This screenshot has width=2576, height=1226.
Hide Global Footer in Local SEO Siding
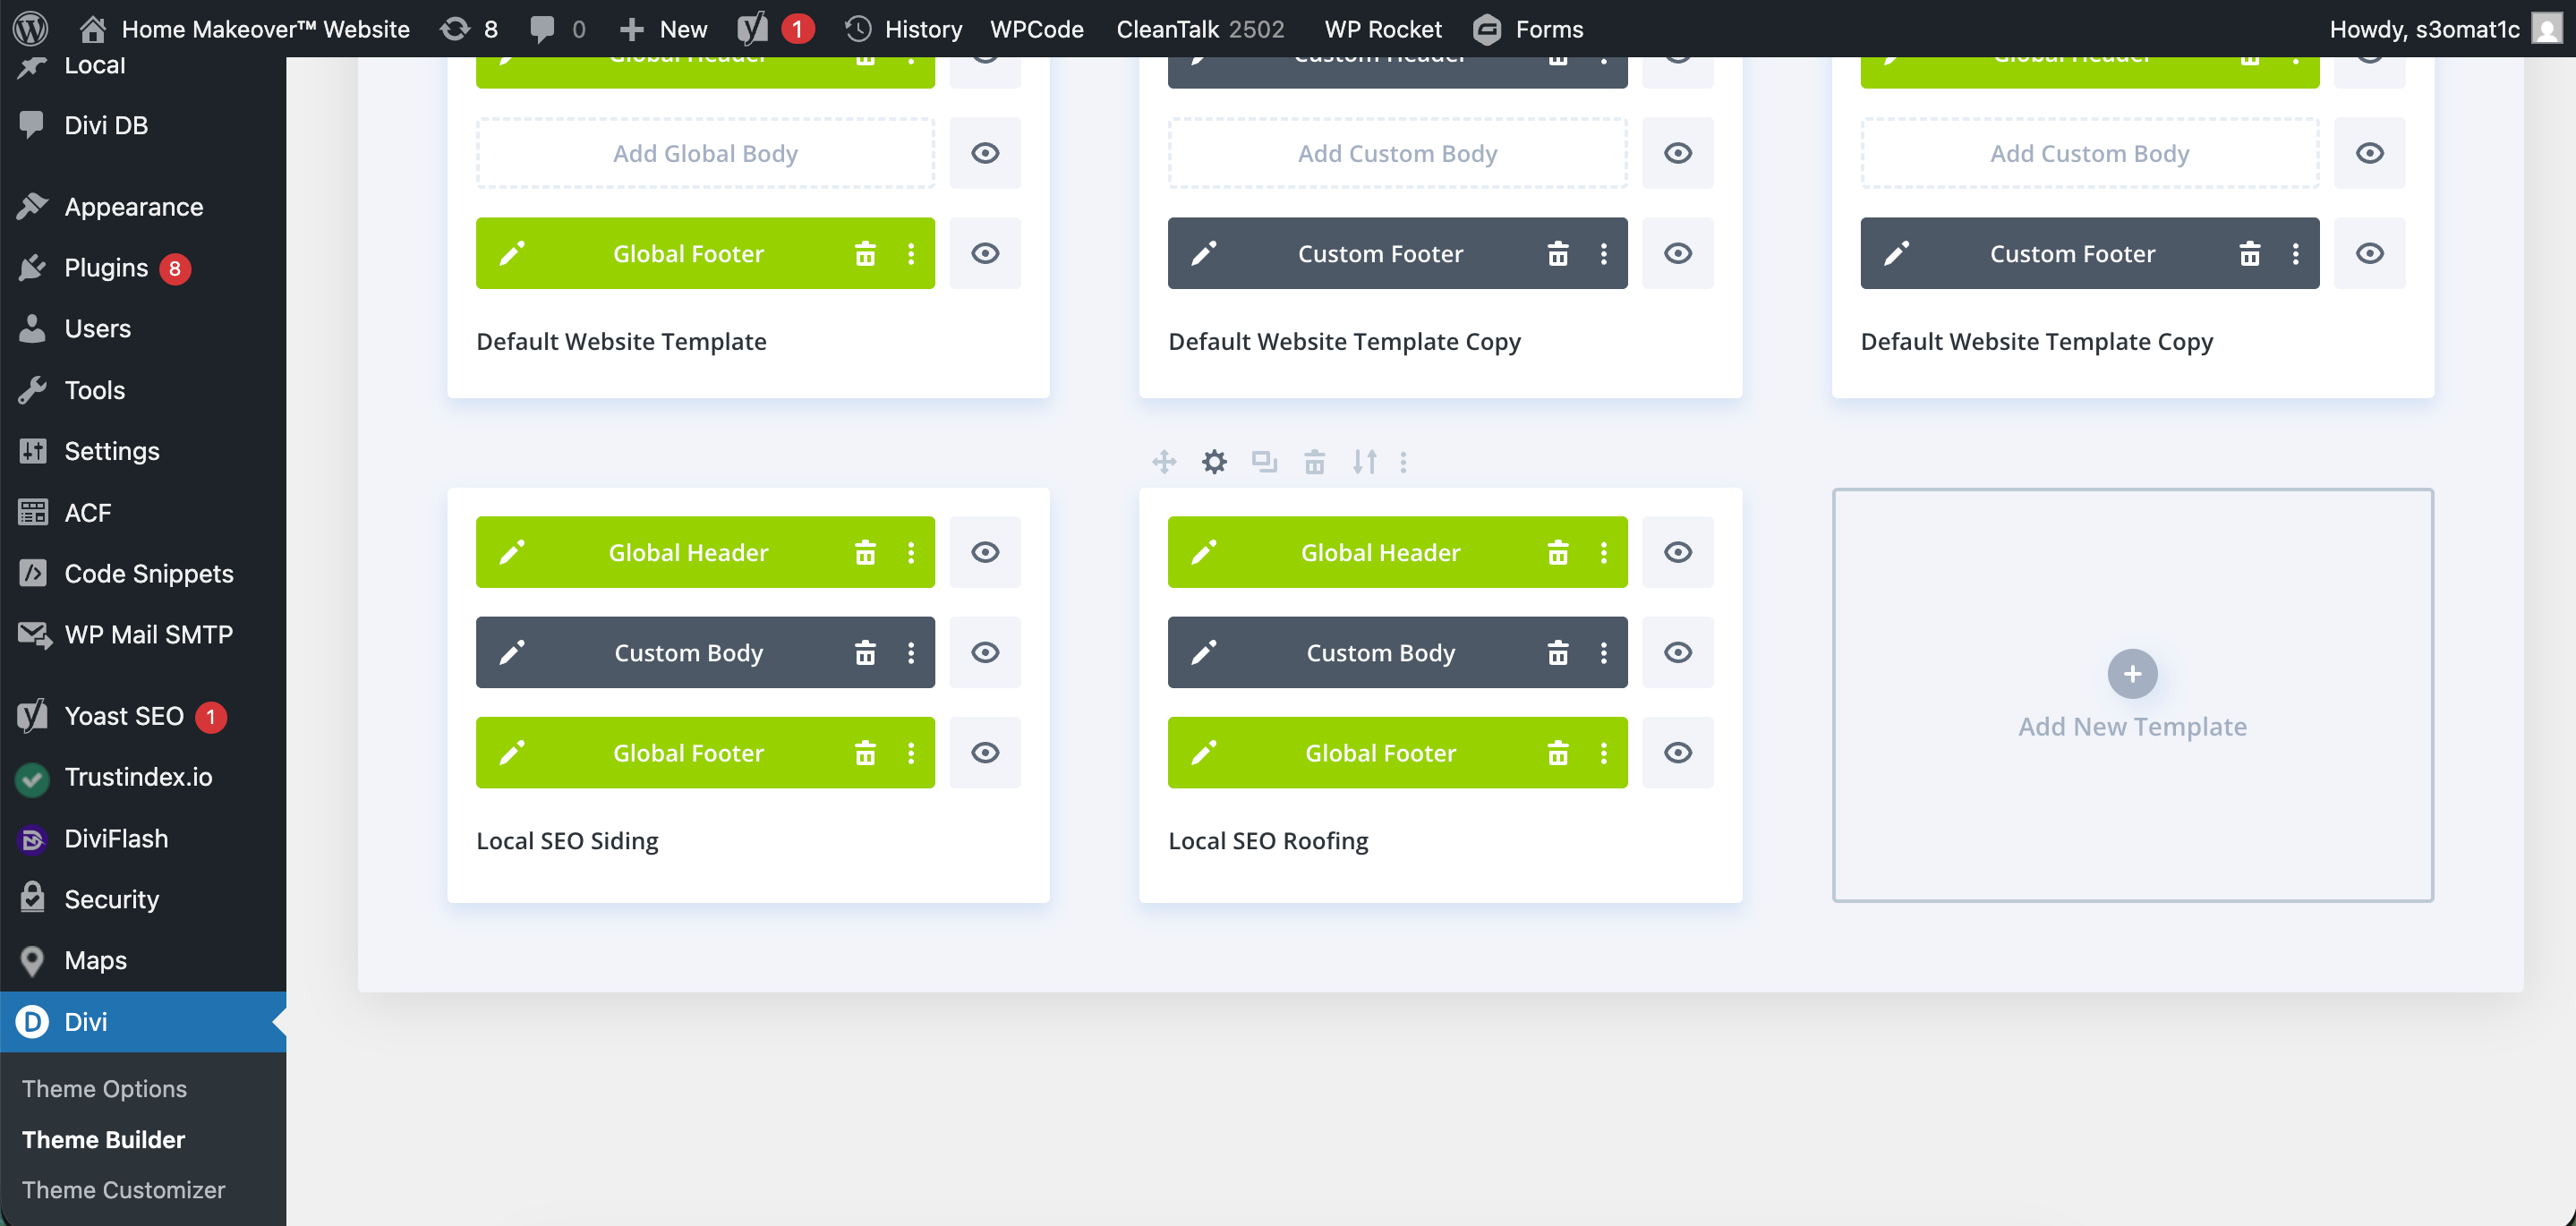click(x=985, y=752)
